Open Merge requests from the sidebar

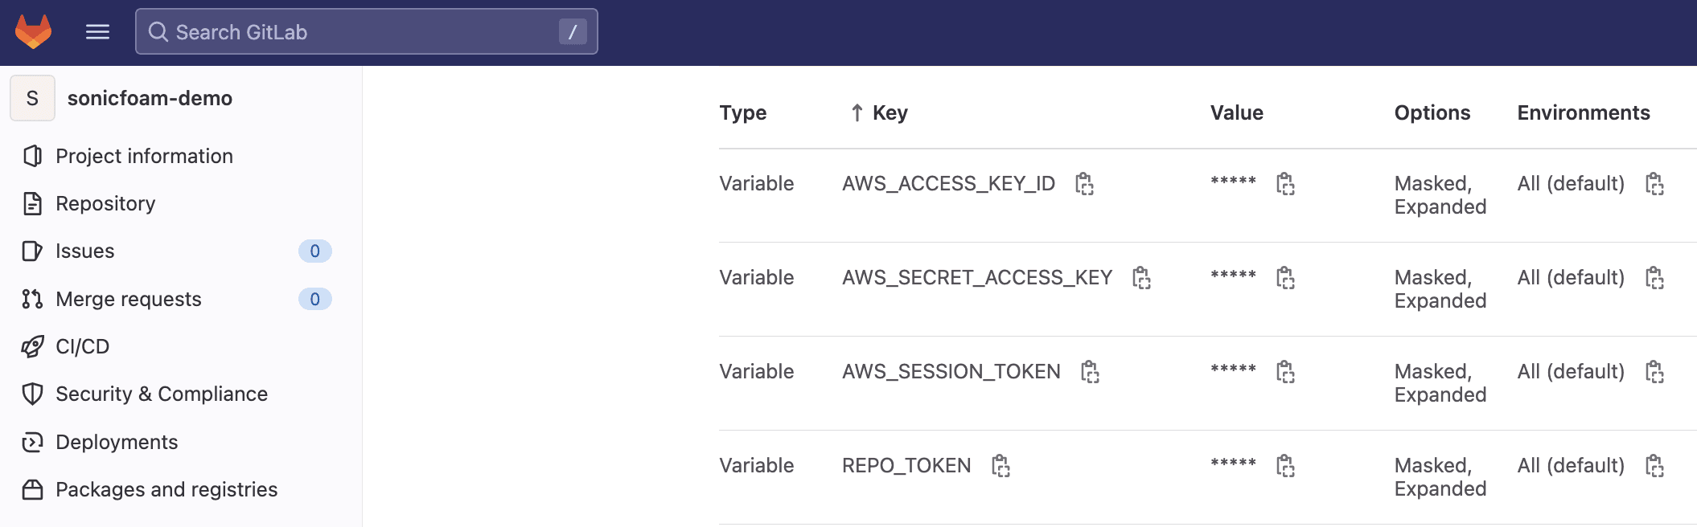pyautogui.click(x=129, y=299)
